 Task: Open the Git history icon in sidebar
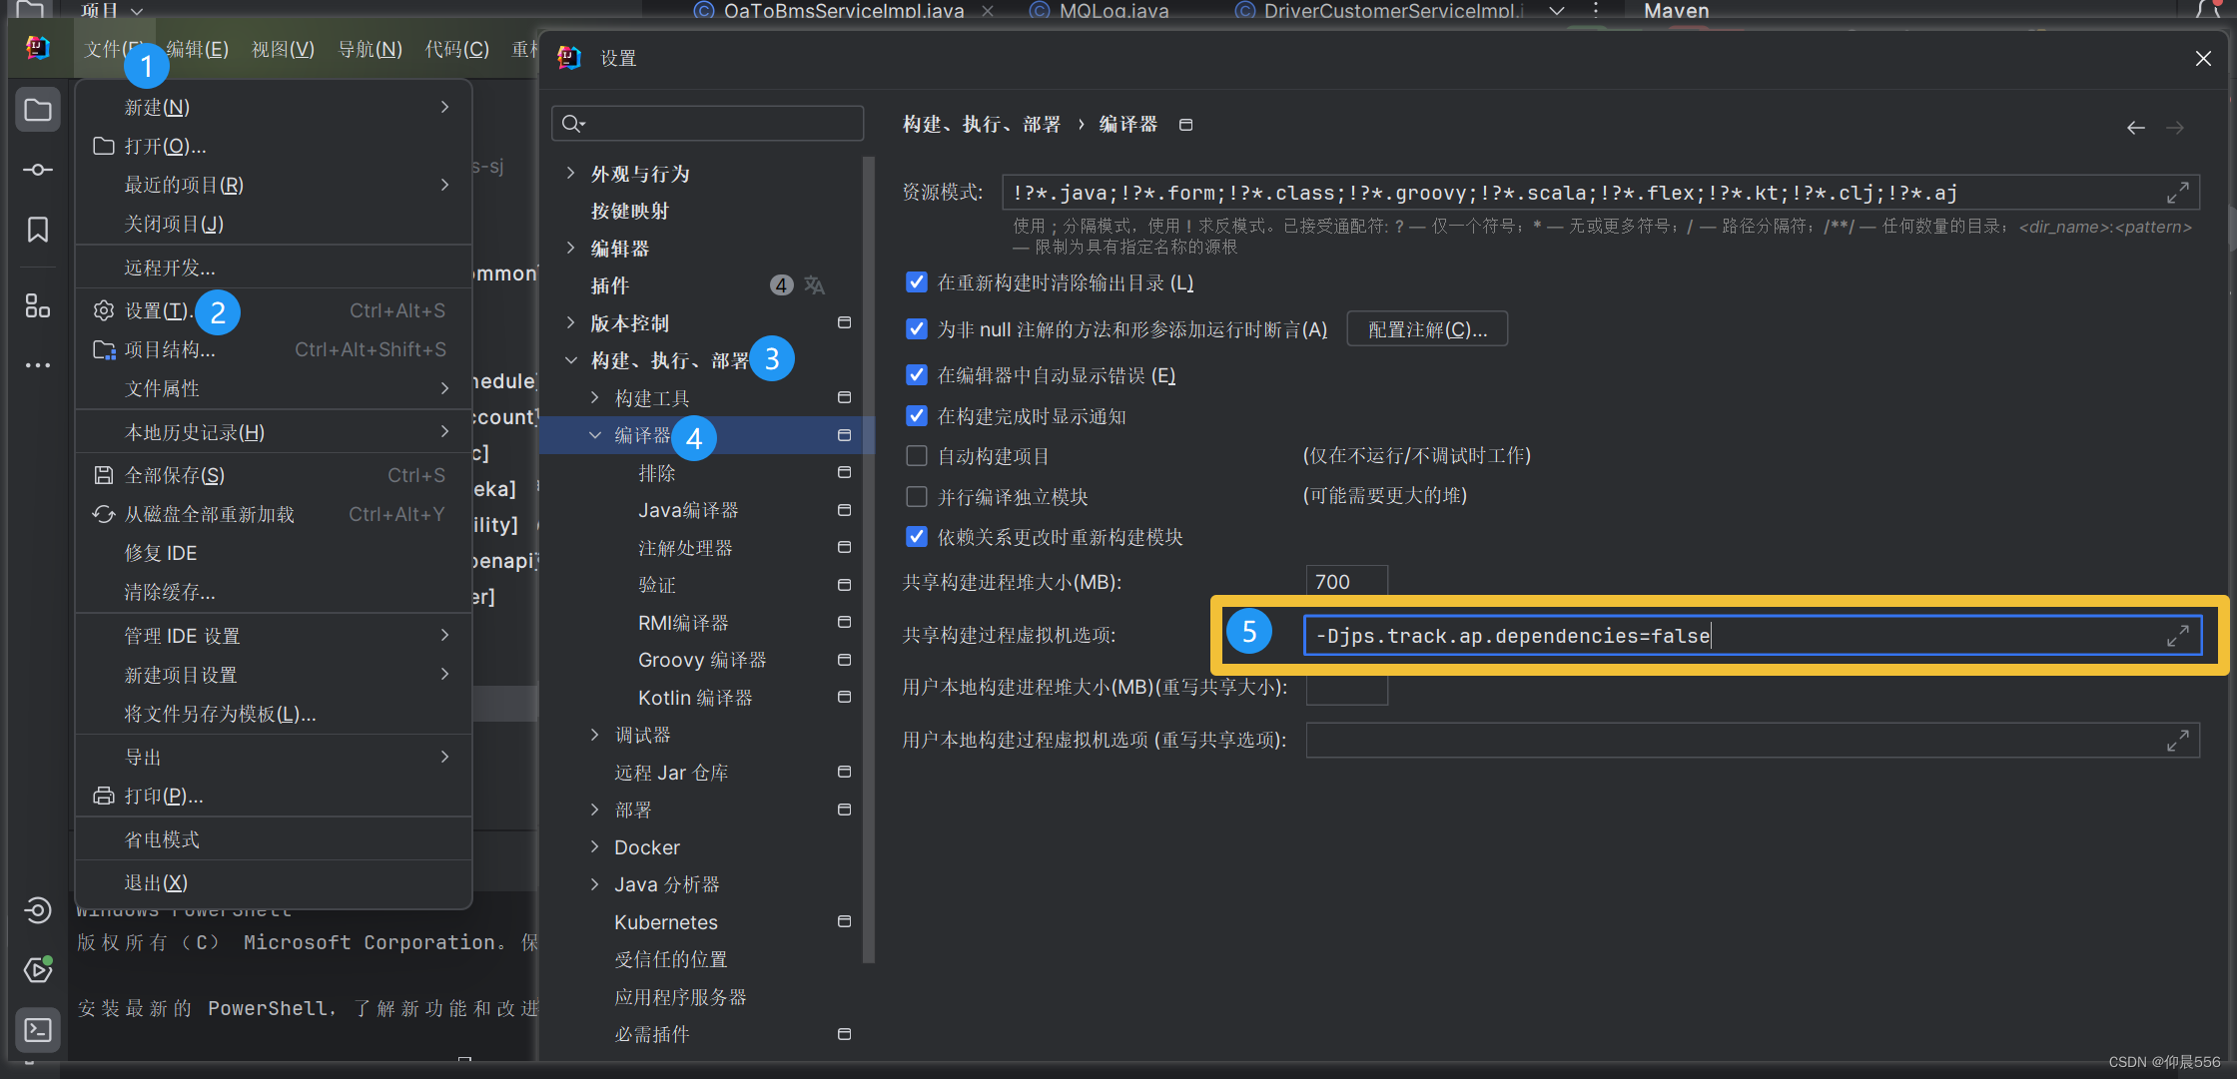click(x=38, y=909)
